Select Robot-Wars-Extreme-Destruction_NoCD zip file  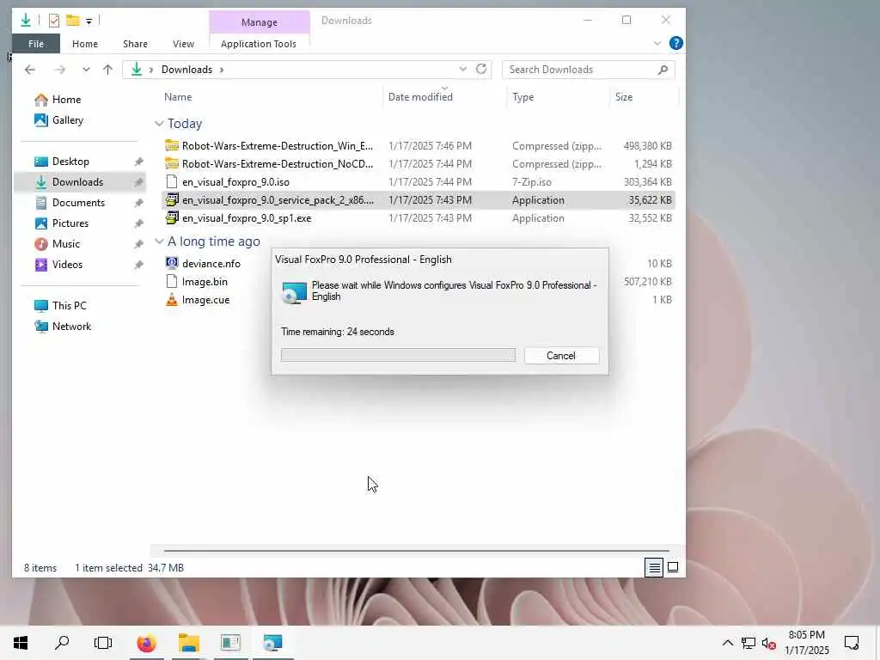click(x=419, y=164)
